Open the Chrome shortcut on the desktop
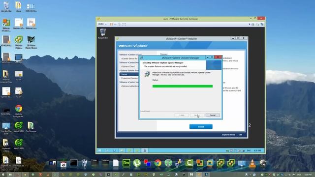Image resolution: width=315 pixels, height=177 pixels. 19,111
